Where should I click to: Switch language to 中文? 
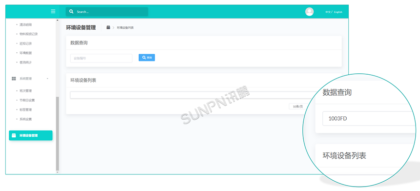click(x=328, y=12)
